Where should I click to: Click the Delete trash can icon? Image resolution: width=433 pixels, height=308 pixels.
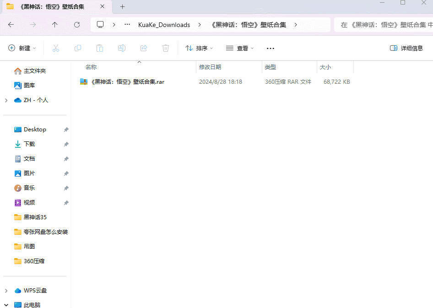pos(166,49)
